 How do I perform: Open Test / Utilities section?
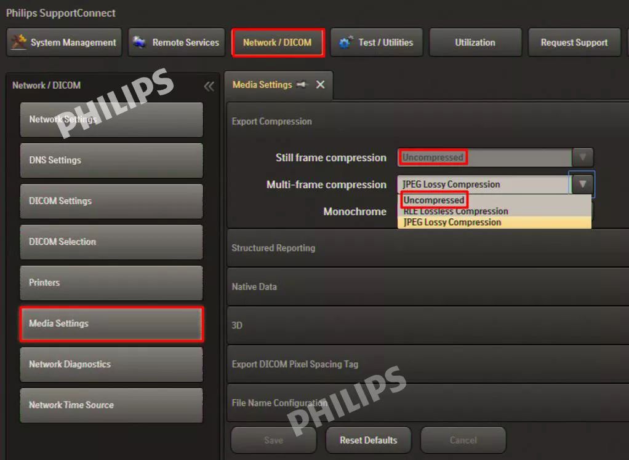[x=376, y=42]
